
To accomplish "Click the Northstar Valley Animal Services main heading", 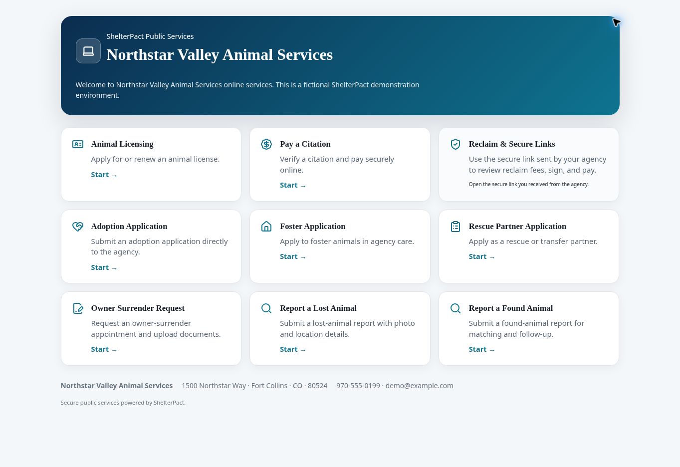I will click(220, 55).
